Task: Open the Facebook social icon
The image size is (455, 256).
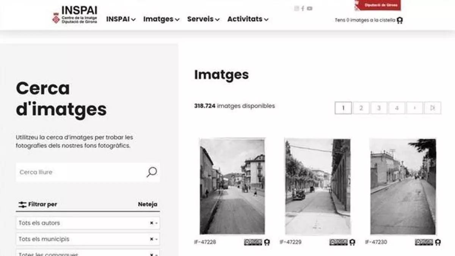Action: click(303, 8)
